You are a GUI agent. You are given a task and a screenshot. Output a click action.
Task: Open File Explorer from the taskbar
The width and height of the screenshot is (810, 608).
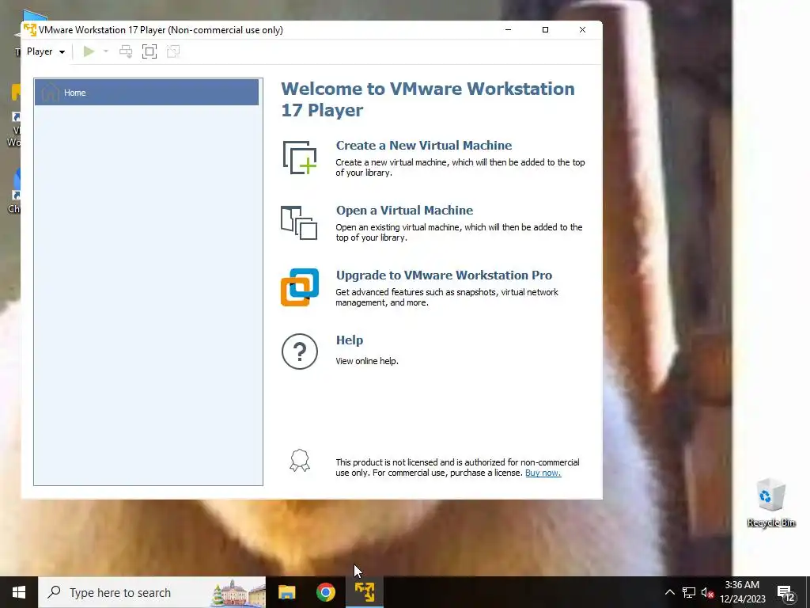point(286,592)
